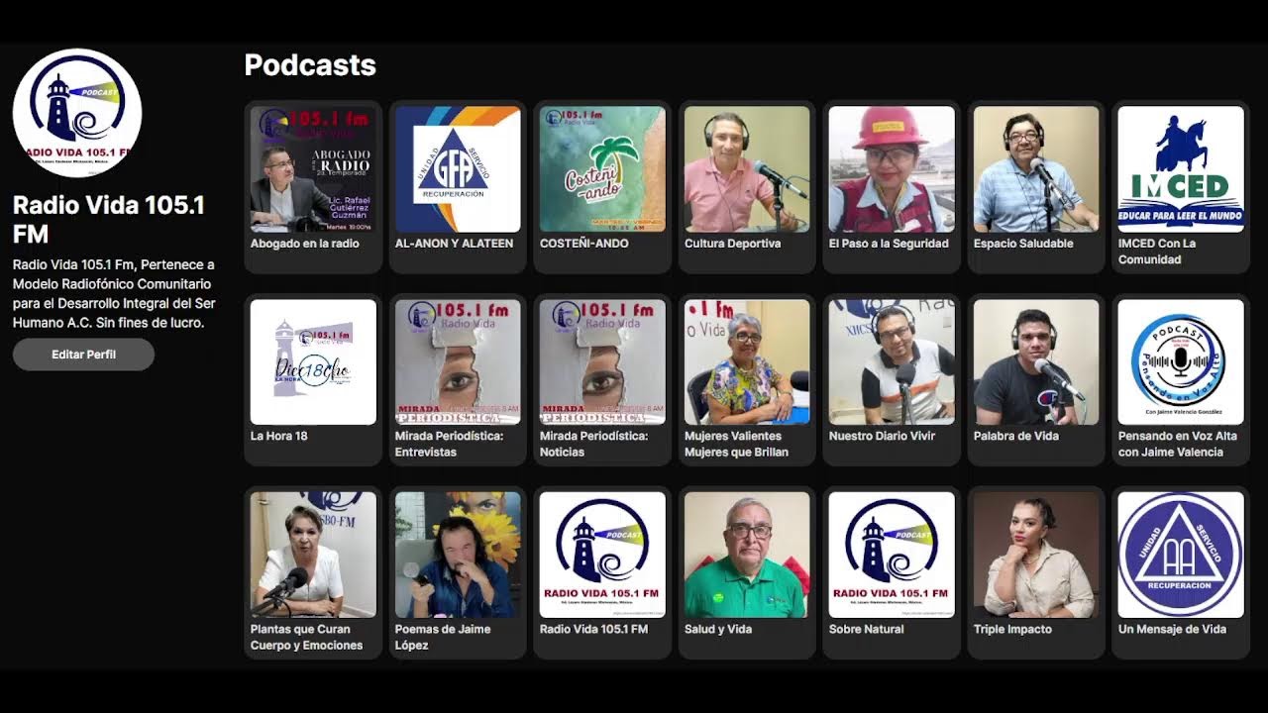
Task: Open Nuestro Diario Vivir podcast cover
Action: [892, 362]
